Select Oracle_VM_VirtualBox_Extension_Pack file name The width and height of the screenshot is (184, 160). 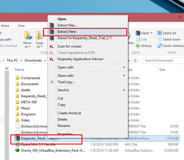point(53,150)
